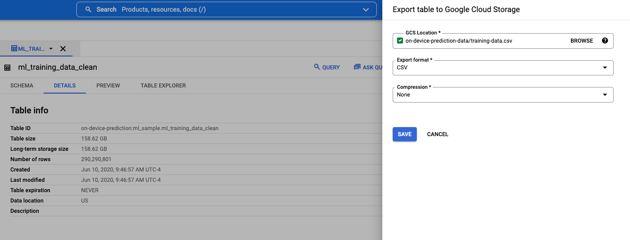Open the Compression dropdown
The height and width of the screenshot is (240, 630).
coord(503,95)
